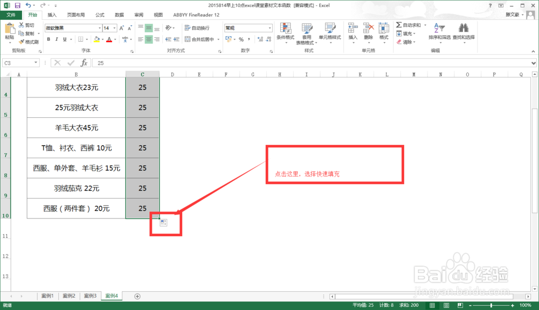This screenshot has width=539, height=310.
Task: Click the Insert Function fx icon
Action: point(84,63)
